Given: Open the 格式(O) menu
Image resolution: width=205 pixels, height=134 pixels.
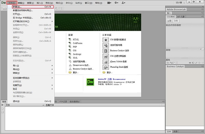Looking at the screenshot, I should point(59,3).
